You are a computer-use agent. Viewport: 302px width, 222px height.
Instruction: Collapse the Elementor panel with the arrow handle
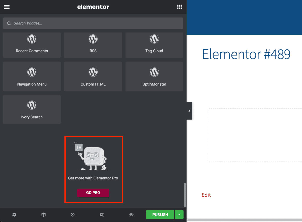tap(189, 111)
